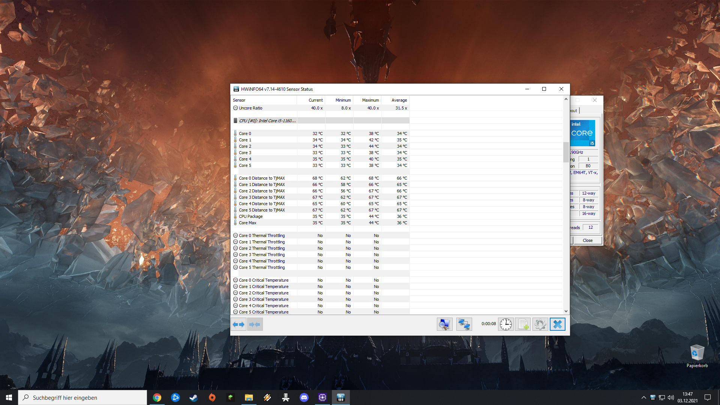
Task: Select the CPU [#0] Intel Core i5 header row
Action: click(x=267, y=121)
